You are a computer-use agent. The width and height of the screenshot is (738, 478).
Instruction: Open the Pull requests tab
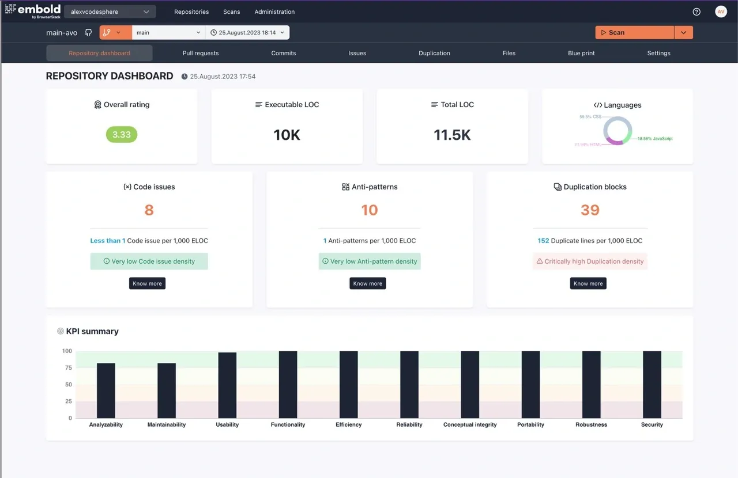pos(201,52)
